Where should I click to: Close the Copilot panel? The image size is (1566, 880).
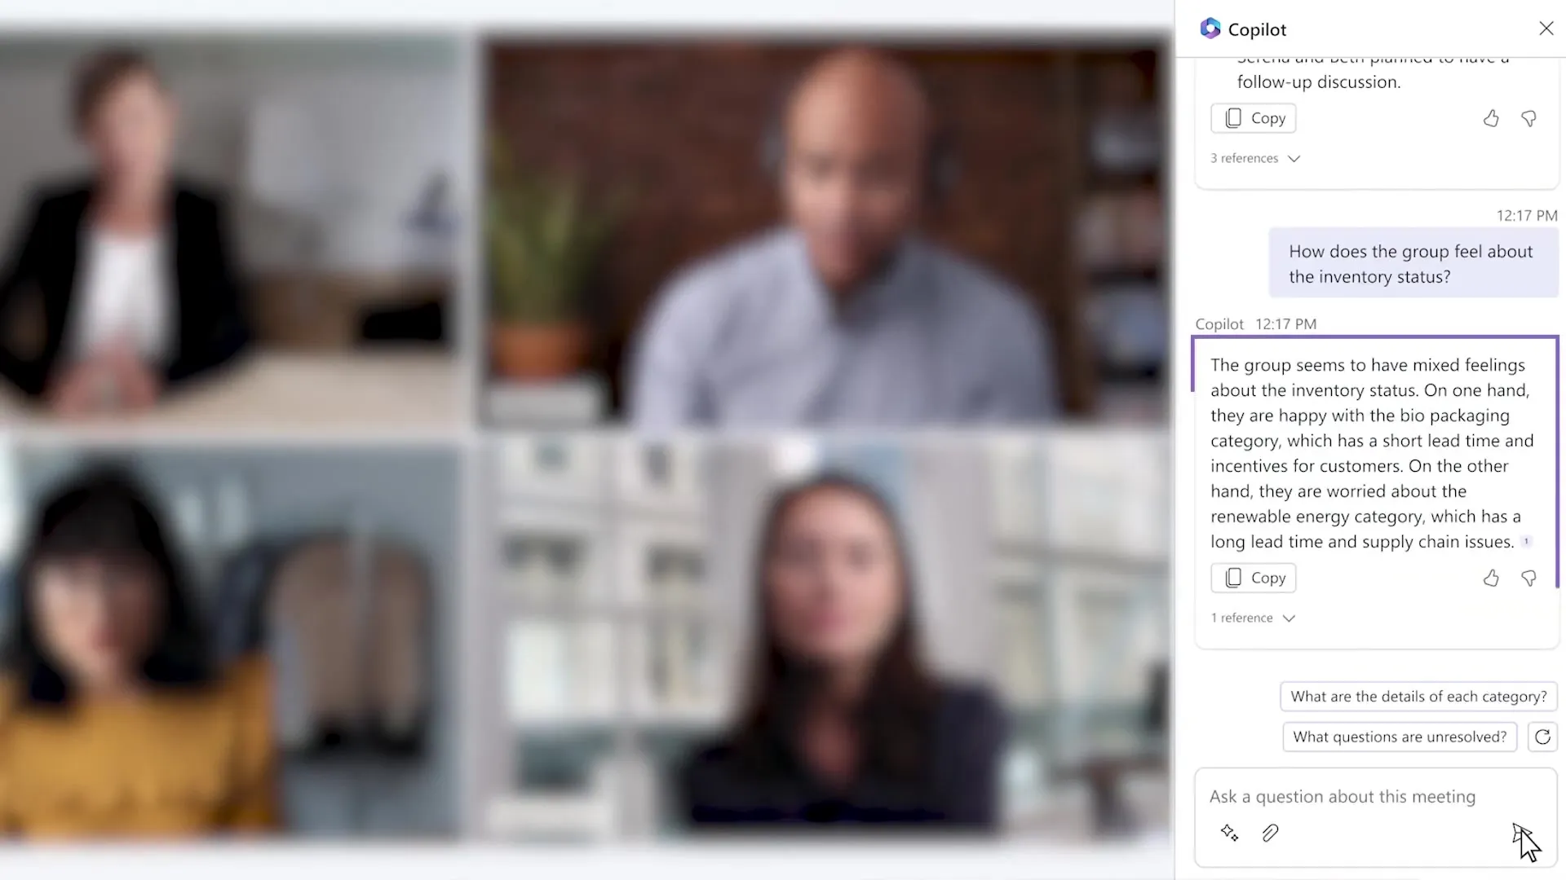(1546, 28)
